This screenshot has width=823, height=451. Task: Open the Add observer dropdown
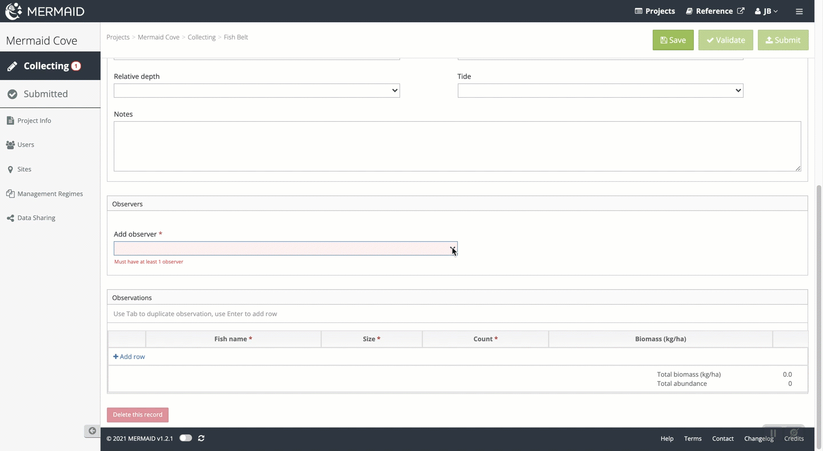click(285, 249)
